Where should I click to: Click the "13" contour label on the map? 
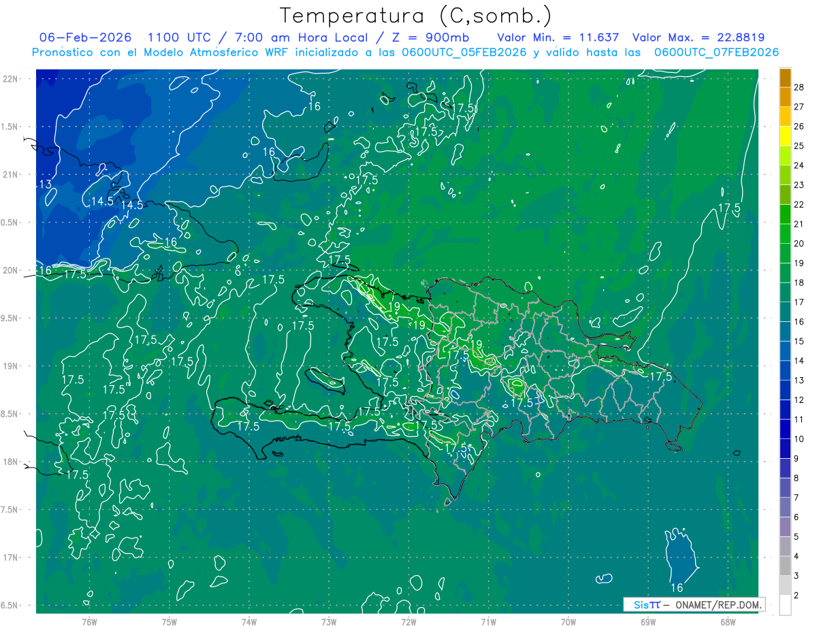coord(44,184)
